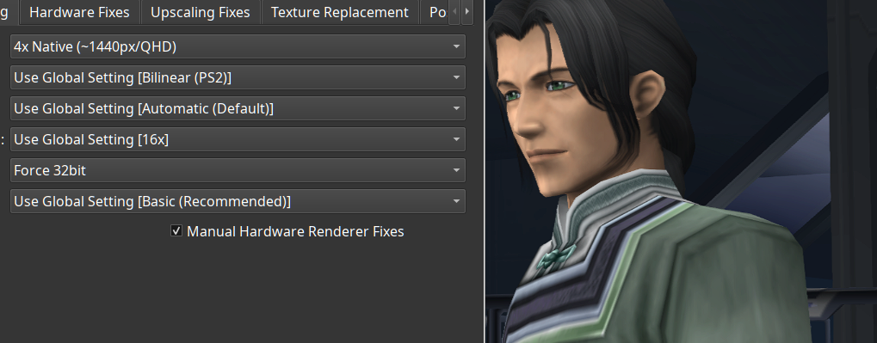Screen dimensions: 877x343
Task: Click the arrow of the 4x Native combo
Action: 456,47
